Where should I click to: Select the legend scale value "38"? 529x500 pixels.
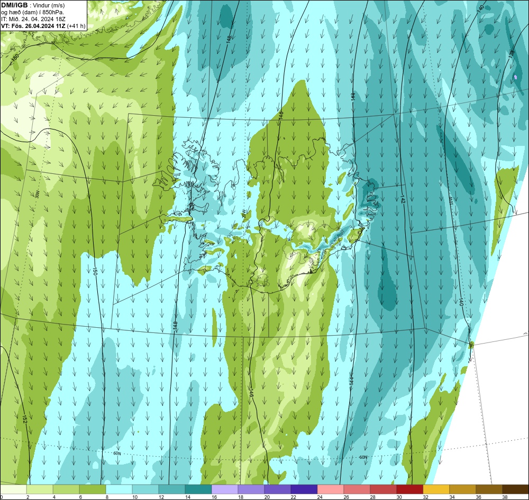point(505,497)
